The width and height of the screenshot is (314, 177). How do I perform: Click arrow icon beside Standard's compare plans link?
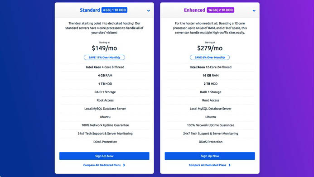(x=124, y=165)
